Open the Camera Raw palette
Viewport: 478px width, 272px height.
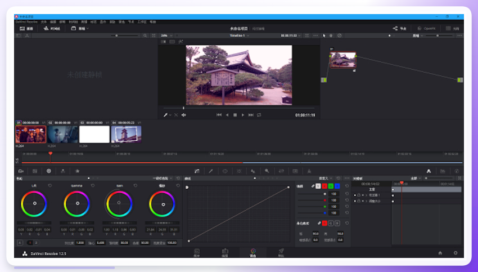tap(21, 171)
